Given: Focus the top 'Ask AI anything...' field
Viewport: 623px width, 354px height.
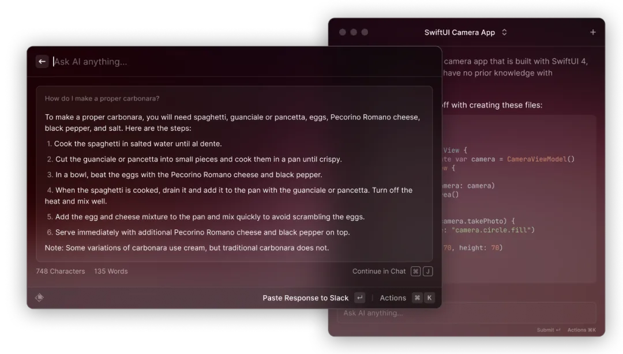Looking at the screenshot, I should [242, 62].
